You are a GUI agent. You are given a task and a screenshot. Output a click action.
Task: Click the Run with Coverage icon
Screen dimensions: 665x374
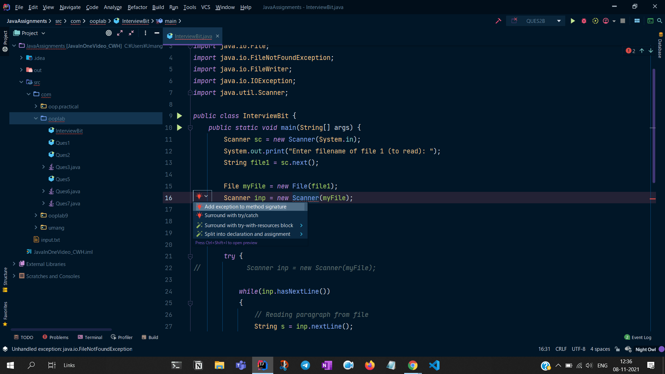tap(595, 21)
